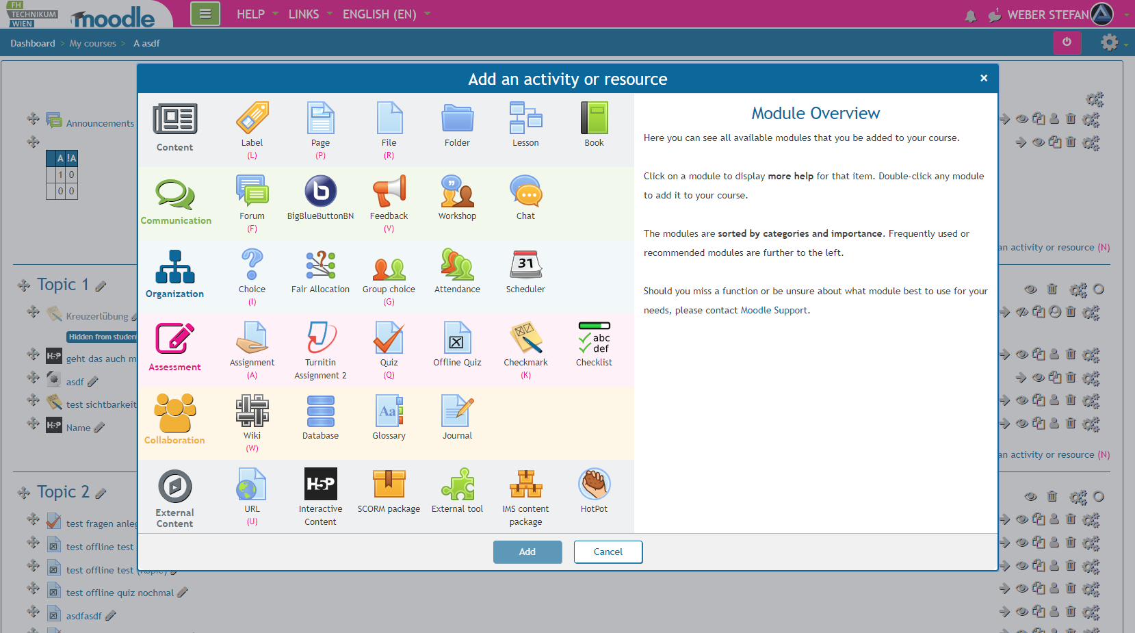Toggle eye for test fragen anlegen row
Screen dimensions: 1135x633
1022,519
